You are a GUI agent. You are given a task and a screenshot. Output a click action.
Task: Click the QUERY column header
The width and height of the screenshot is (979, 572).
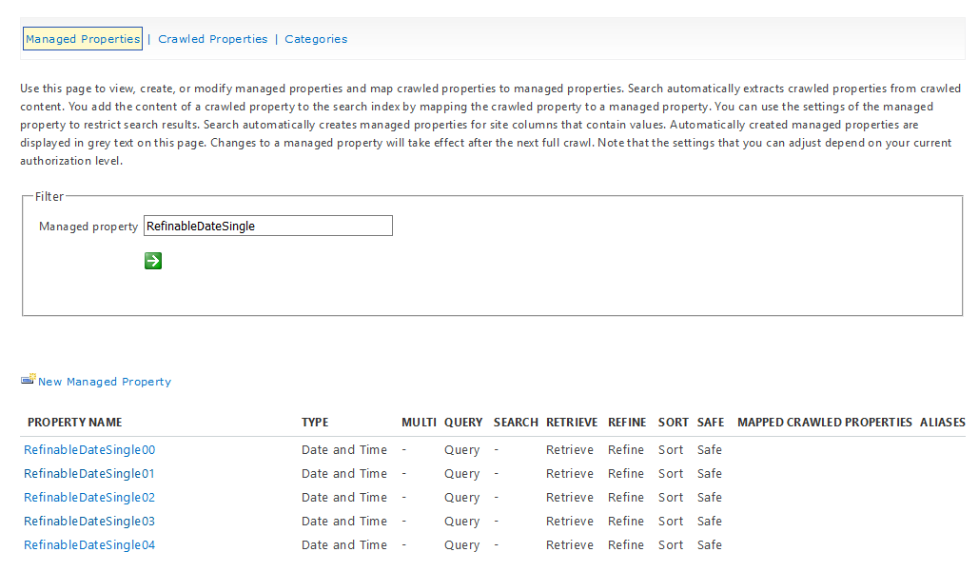click(x=461, y=422)
